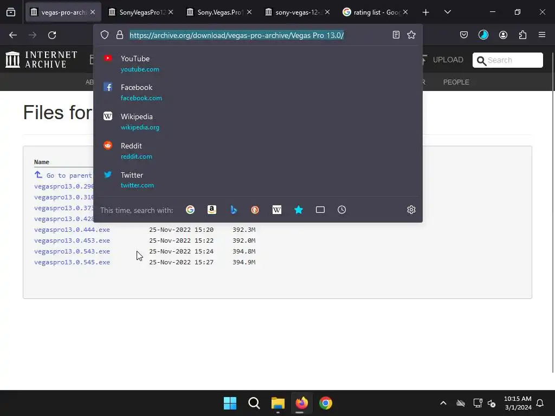Open the vegaspro13.0.373 file link
The height and width of the screenshot is (416, 555).
click(x=64, y=208)
